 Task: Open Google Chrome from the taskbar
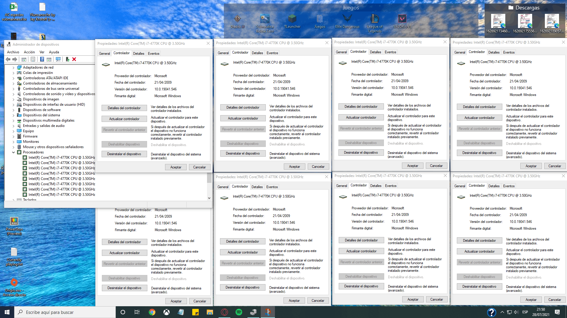click(x=152, y=312)
